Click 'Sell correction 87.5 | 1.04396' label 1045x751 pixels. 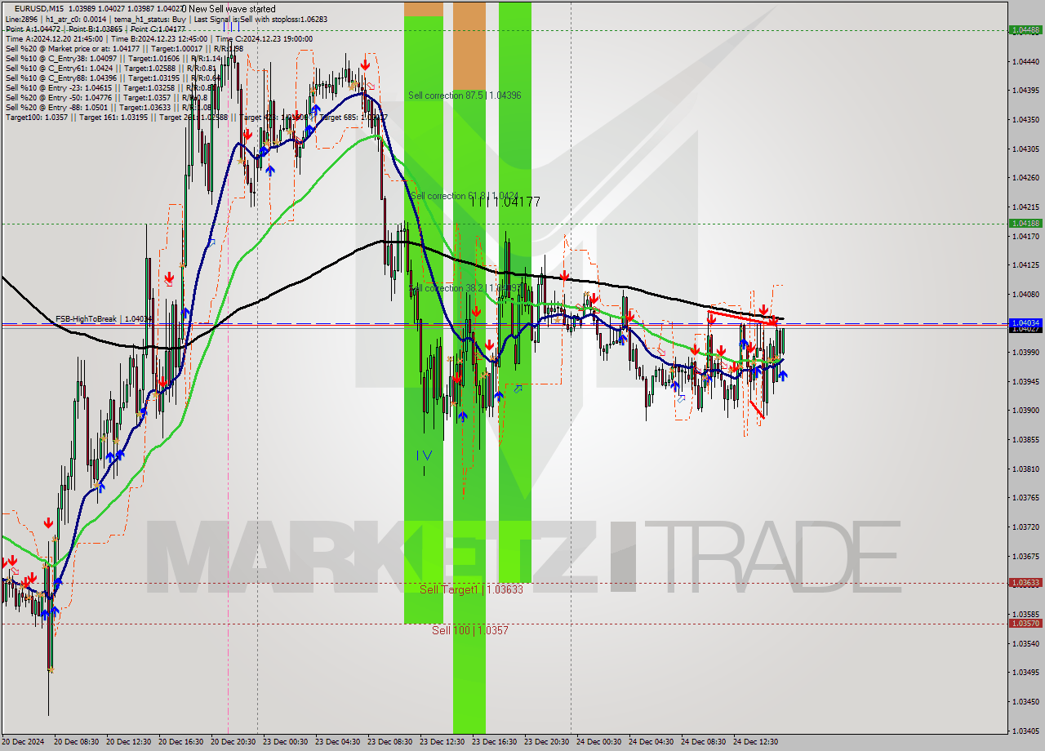pos(465,96)
